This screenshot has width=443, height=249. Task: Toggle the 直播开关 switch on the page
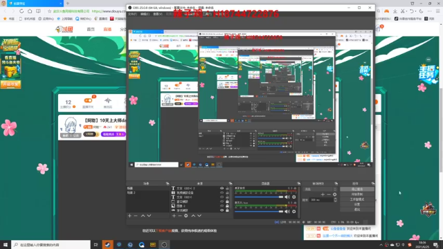coord(88,100)
